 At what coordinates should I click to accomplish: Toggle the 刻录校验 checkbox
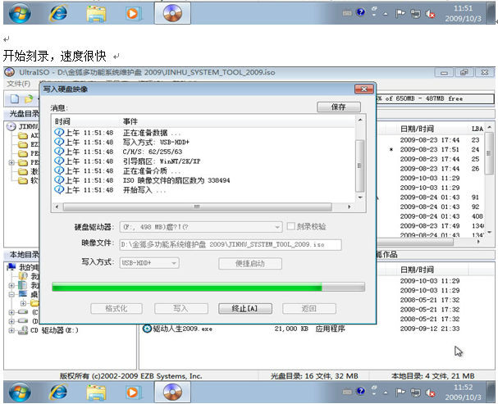tap(291, 226)
